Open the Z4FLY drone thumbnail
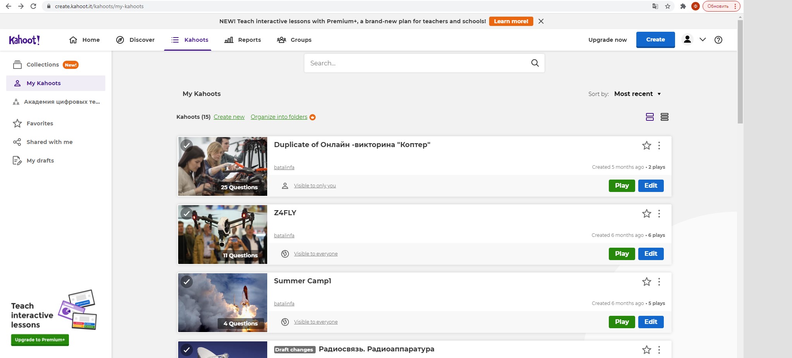The image size is (792, 358). (223, 235)
